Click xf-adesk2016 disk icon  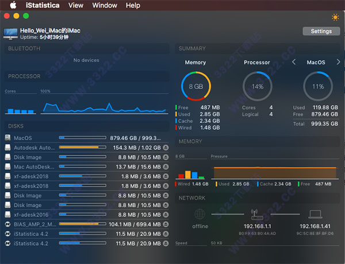coord(7,215)
